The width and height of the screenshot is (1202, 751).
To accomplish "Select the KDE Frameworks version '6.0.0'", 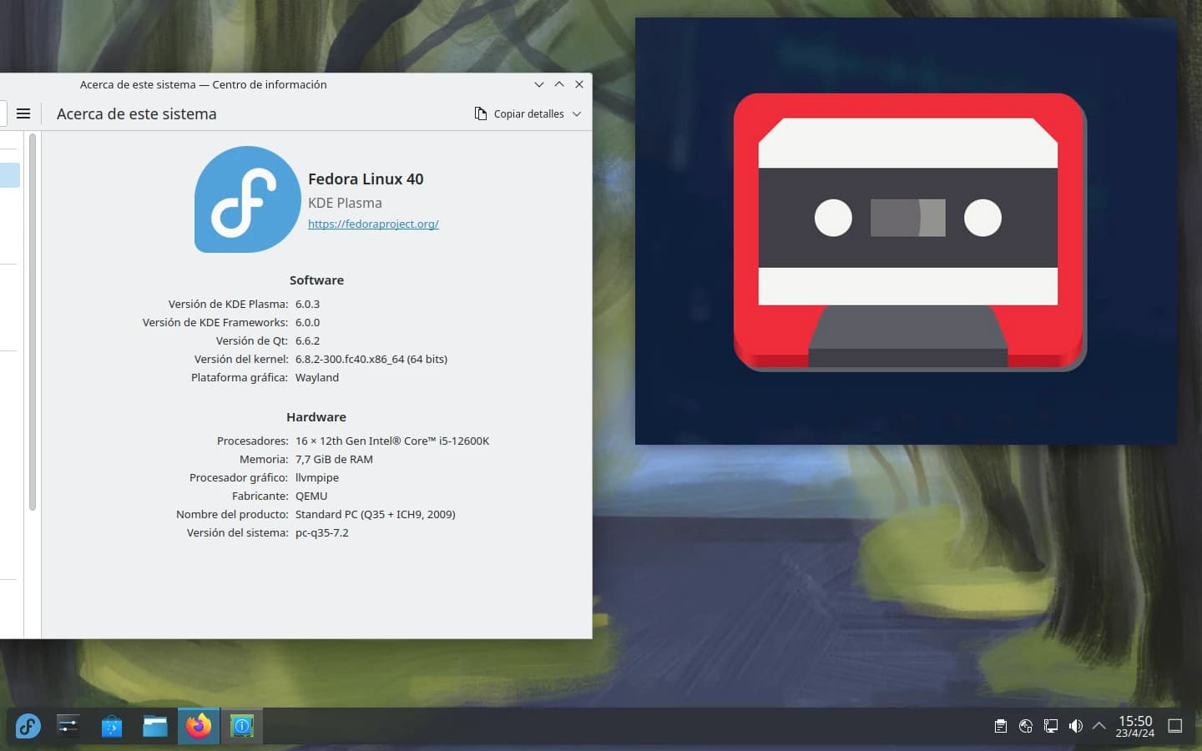I will point(307,322).
